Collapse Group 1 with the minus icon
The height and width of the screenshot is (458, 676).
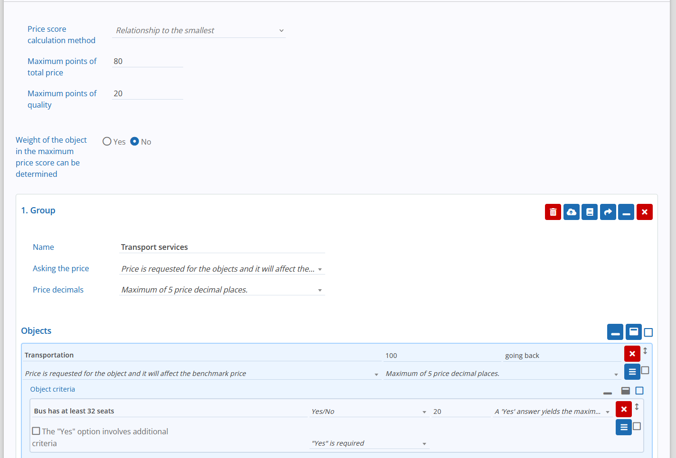tap(626, 212)
